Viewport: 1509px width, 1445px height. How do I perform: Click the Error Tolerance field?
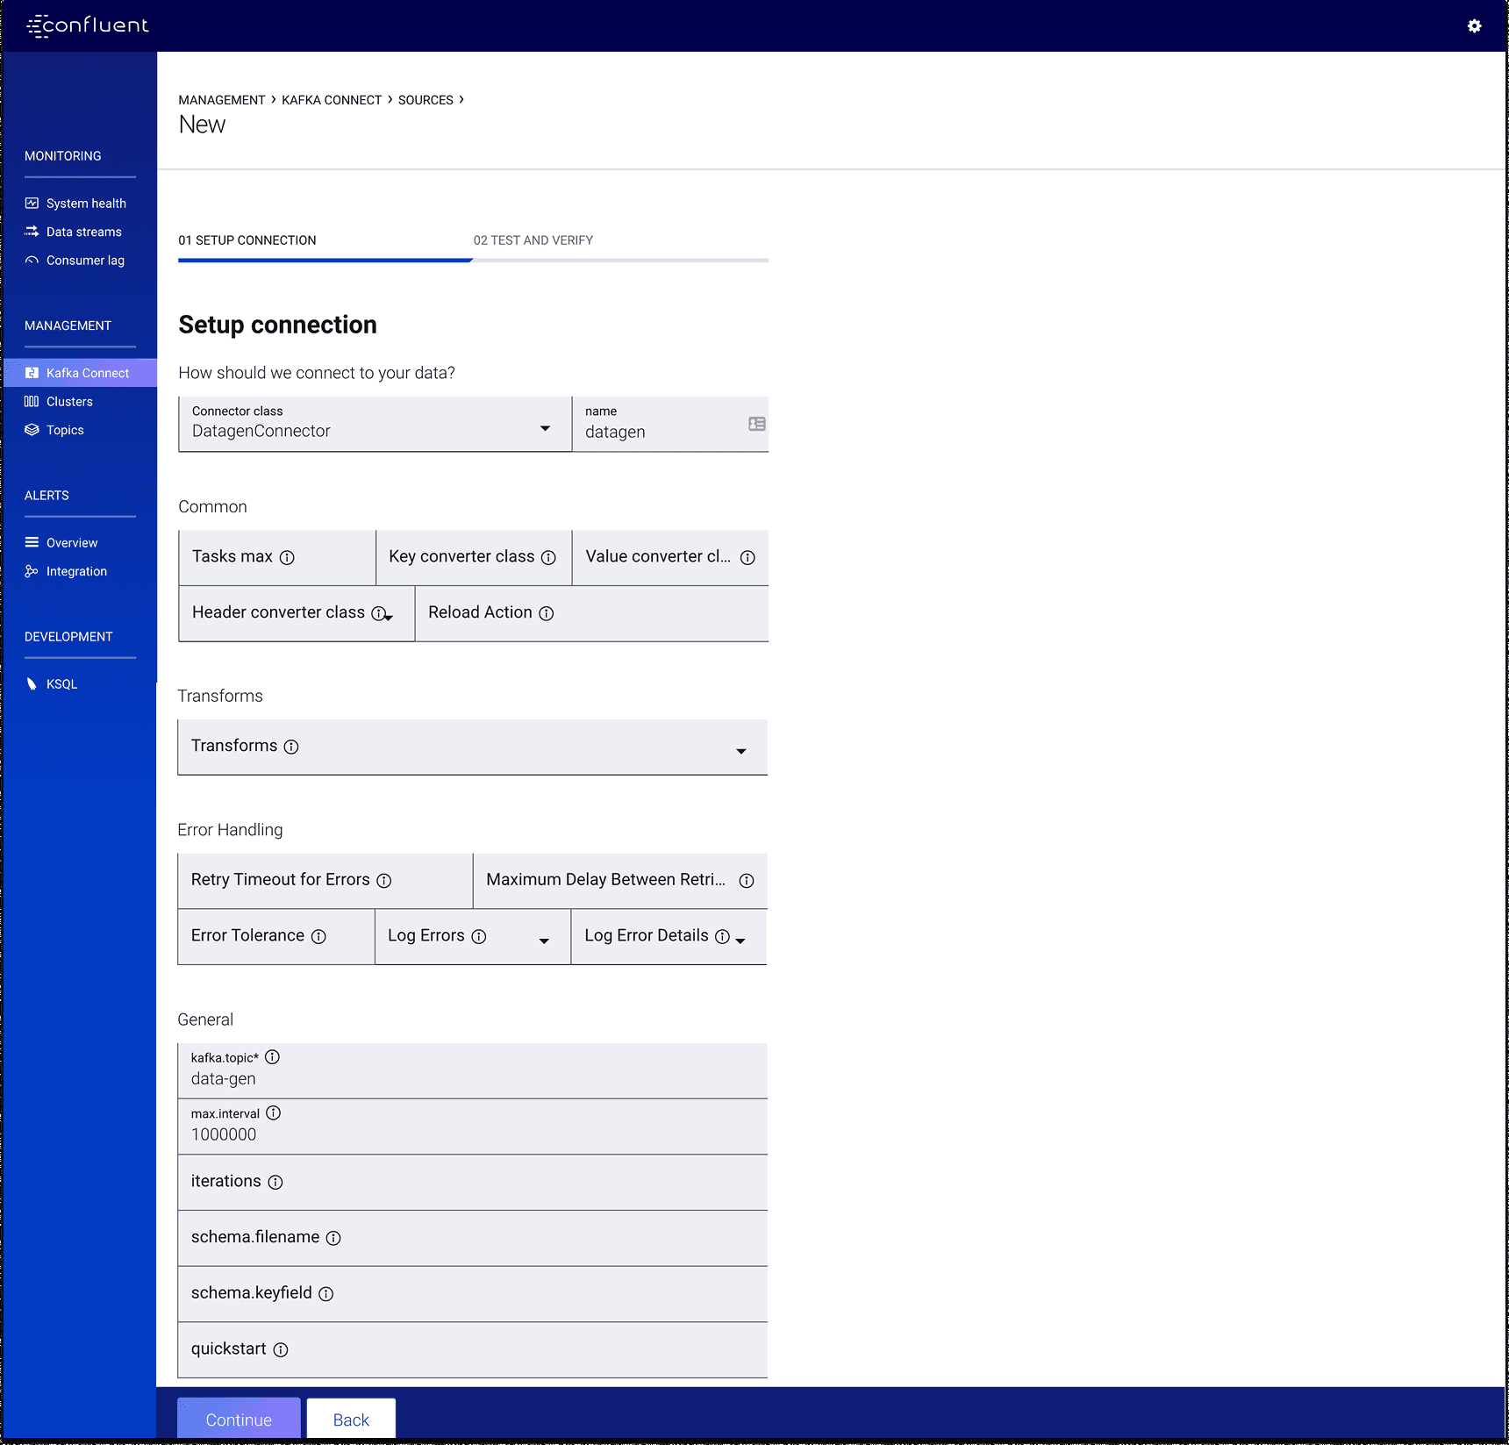coord(276,936)
